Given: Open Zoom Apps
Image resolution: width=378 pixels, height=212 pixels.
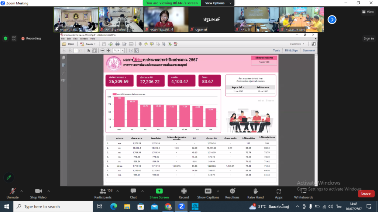Looking at the screenshot, I should click(279, 194).
